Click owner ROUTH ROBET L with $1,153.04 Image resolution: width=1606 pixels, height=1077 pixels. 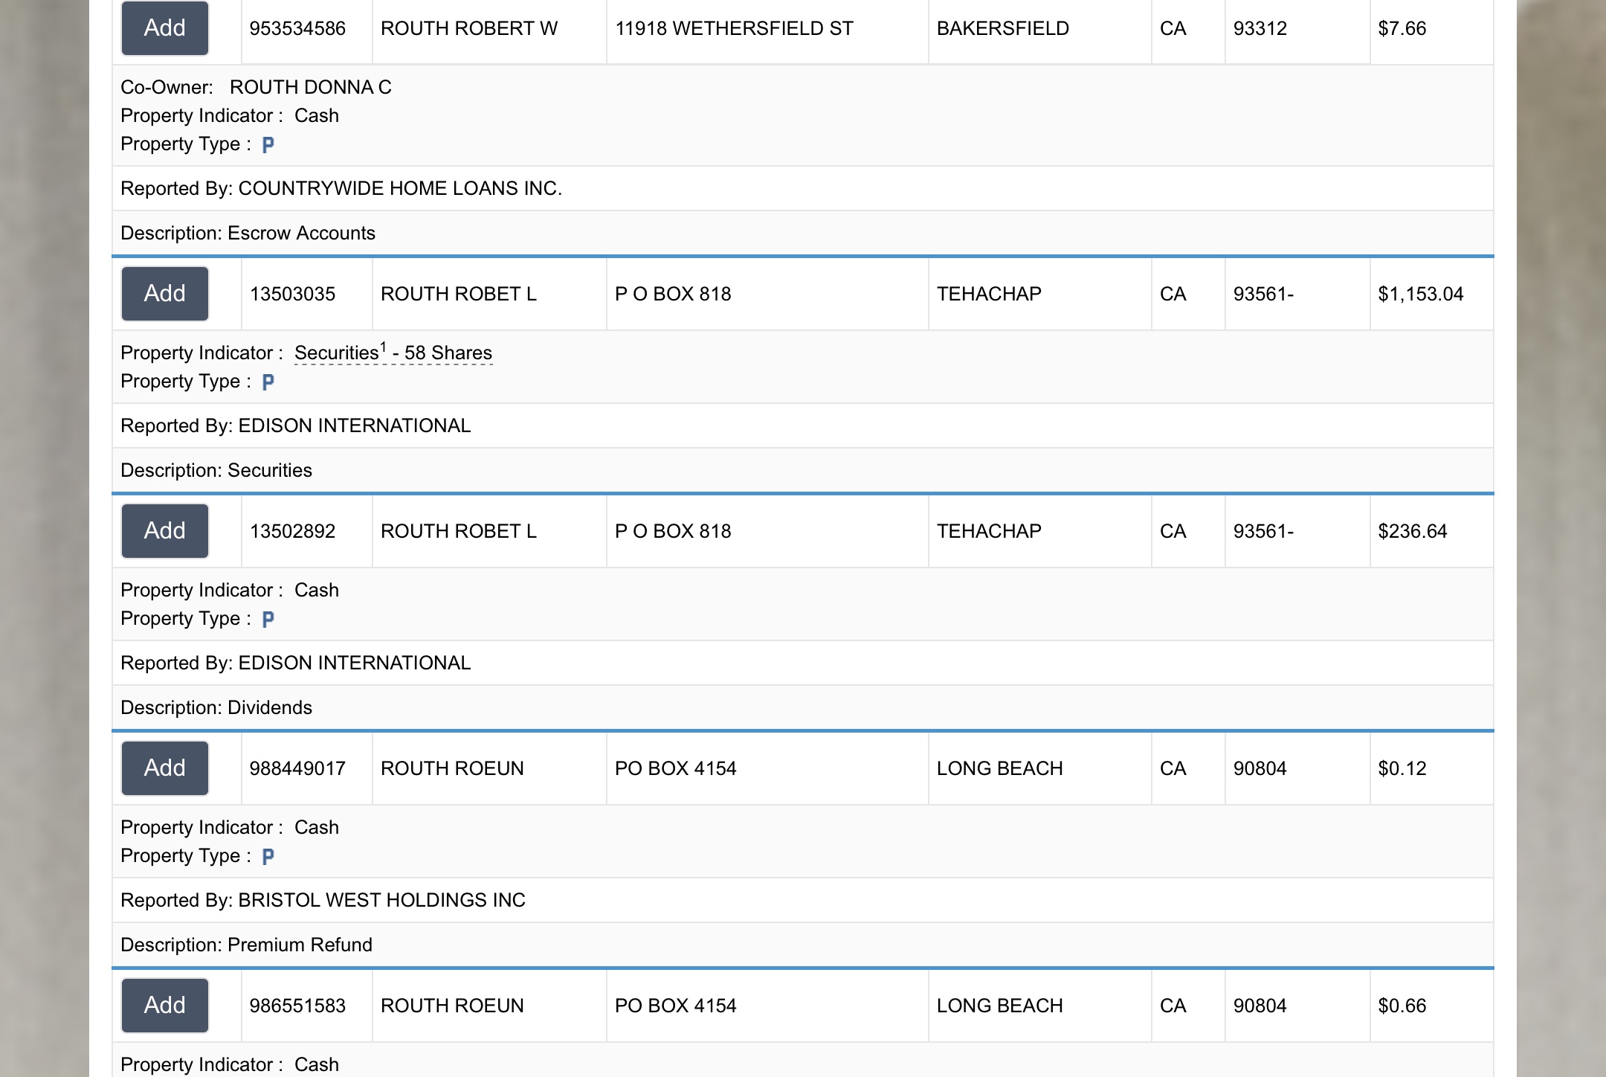pos(459,294)
